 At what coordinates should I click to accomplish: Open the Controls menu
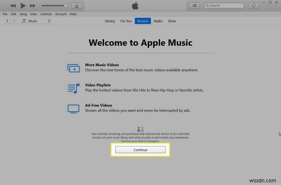[x=46, y=14]
